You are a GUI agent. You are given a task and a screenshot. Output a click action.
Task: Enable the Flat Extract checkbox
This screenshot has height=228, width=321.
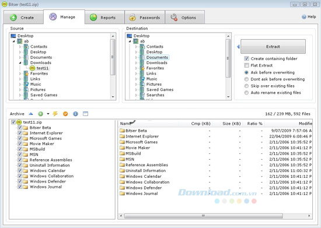[247, 65]
